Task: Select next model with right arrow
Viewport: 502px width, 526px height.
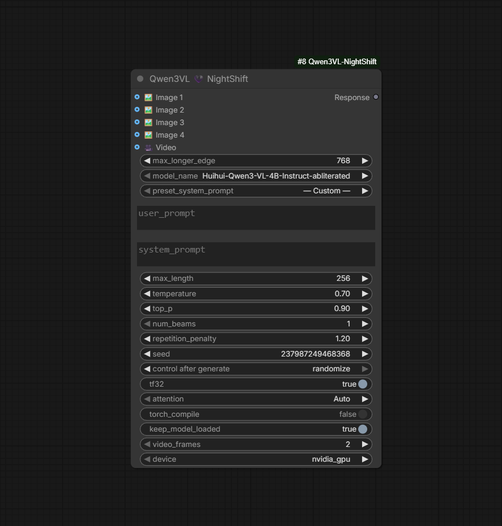Action: (365, 176)
